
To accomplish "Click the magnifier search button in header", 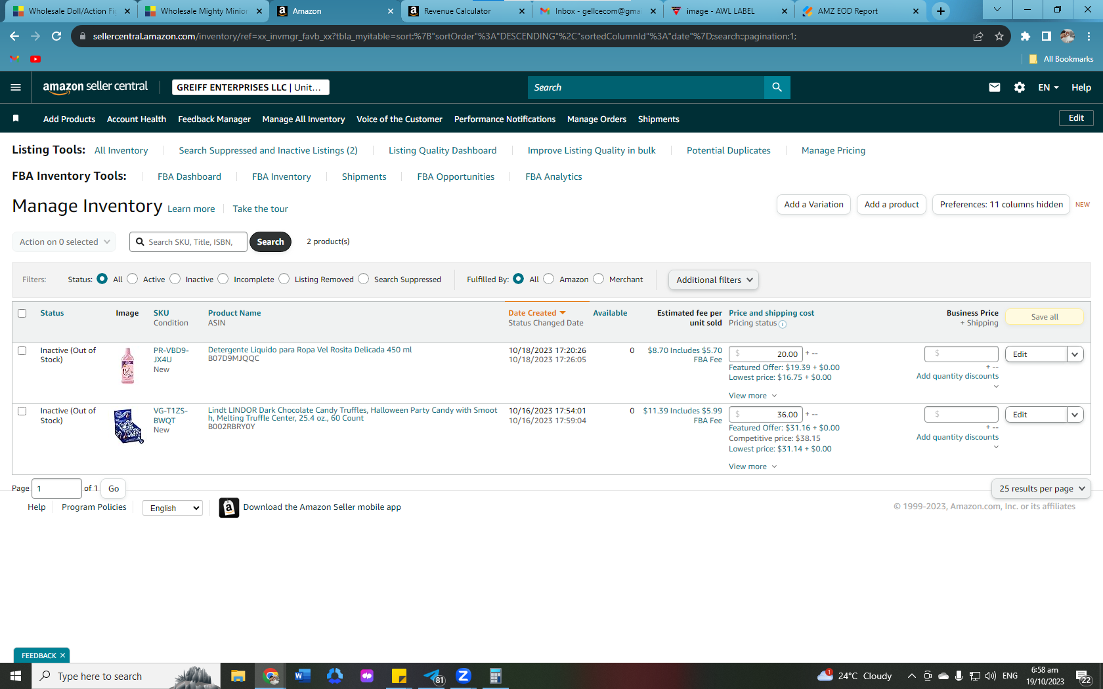I will [x=777, y=87].
